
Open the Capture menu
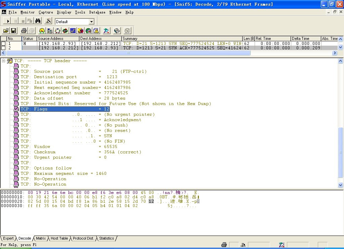pyautogui.click(x=46, y=12)
